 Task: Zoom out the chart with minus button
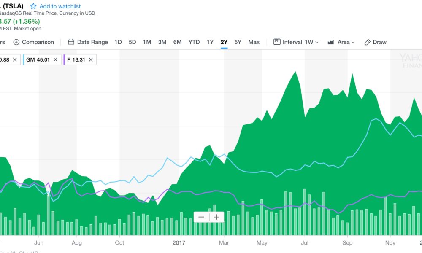[x=201, y=217]
